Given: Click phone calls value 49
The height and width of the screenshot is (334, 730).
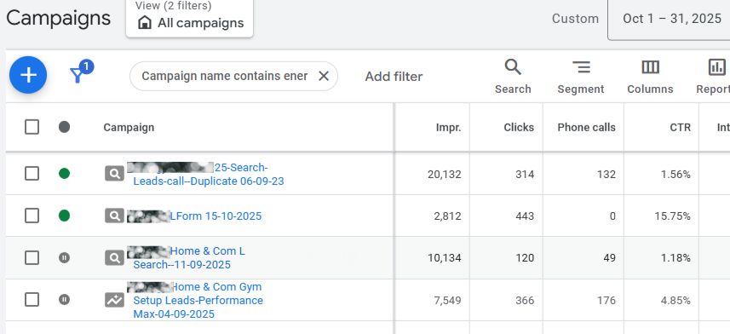Looking at the screenshot, I should tap(609, 258).
